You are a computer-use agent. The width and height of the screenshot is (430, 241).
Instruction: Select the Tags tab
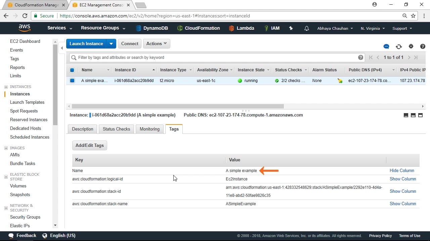tap(174, 129)
